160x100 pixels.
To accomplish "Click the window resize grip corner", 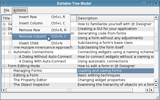I will coord(157,97).
